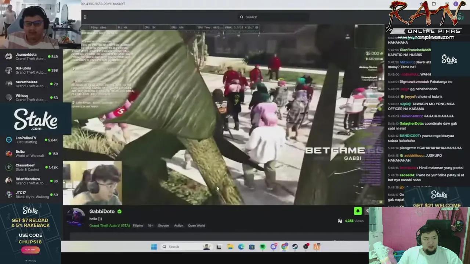This screenshot has width=470, height=264.
Task: Click chat username Digntowkvmmtol
Action: tap(413, 82)
